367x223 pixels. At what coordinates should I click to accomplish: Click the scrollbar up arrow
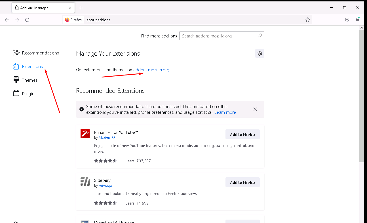point(362,28)
